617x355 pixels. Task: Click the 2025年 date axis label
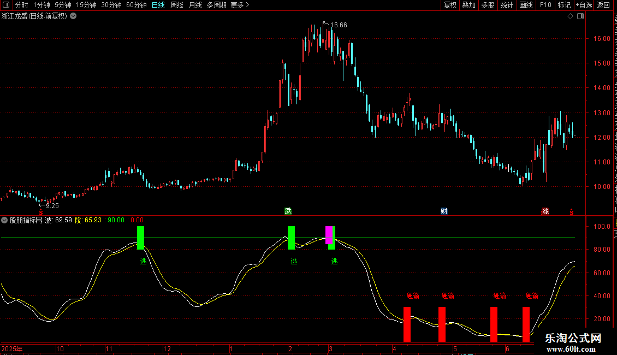point(12,349)
